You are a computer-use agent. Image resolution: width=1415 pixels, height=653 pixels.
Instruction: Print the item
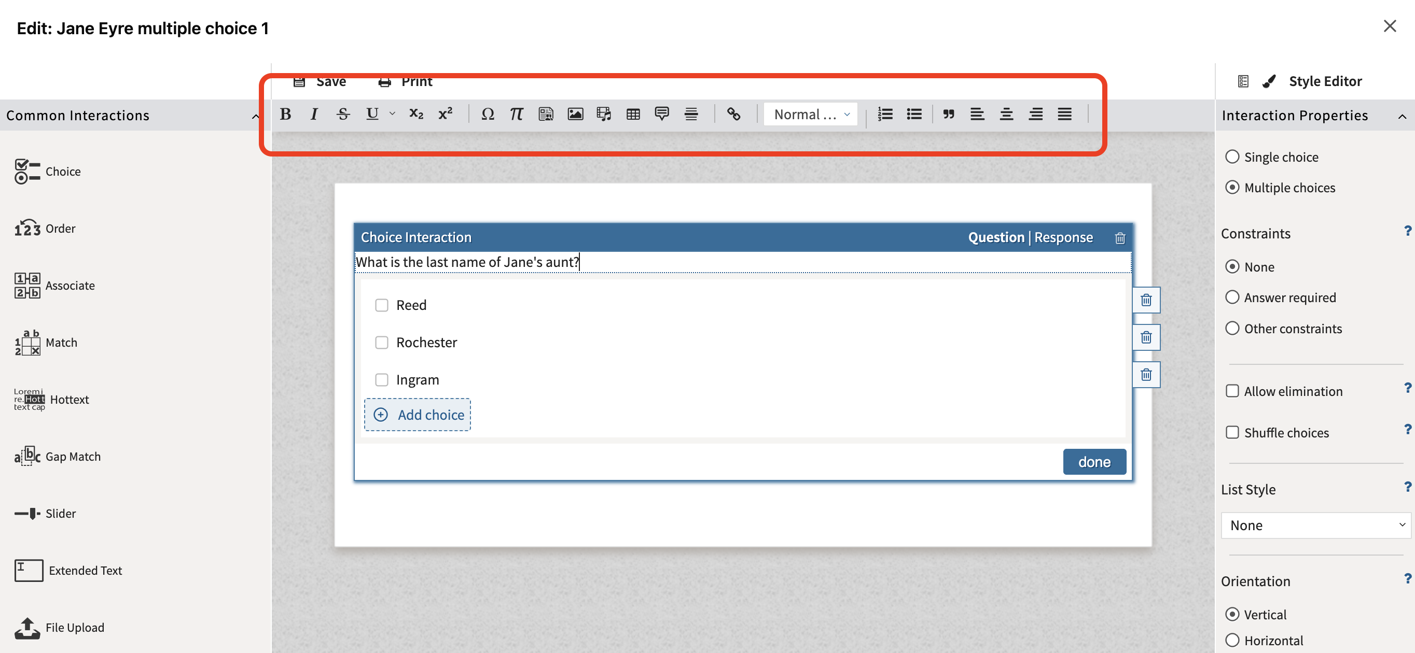405,82
